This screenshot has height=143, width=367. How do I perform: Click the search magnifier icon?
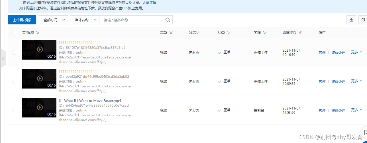(168, 20)
